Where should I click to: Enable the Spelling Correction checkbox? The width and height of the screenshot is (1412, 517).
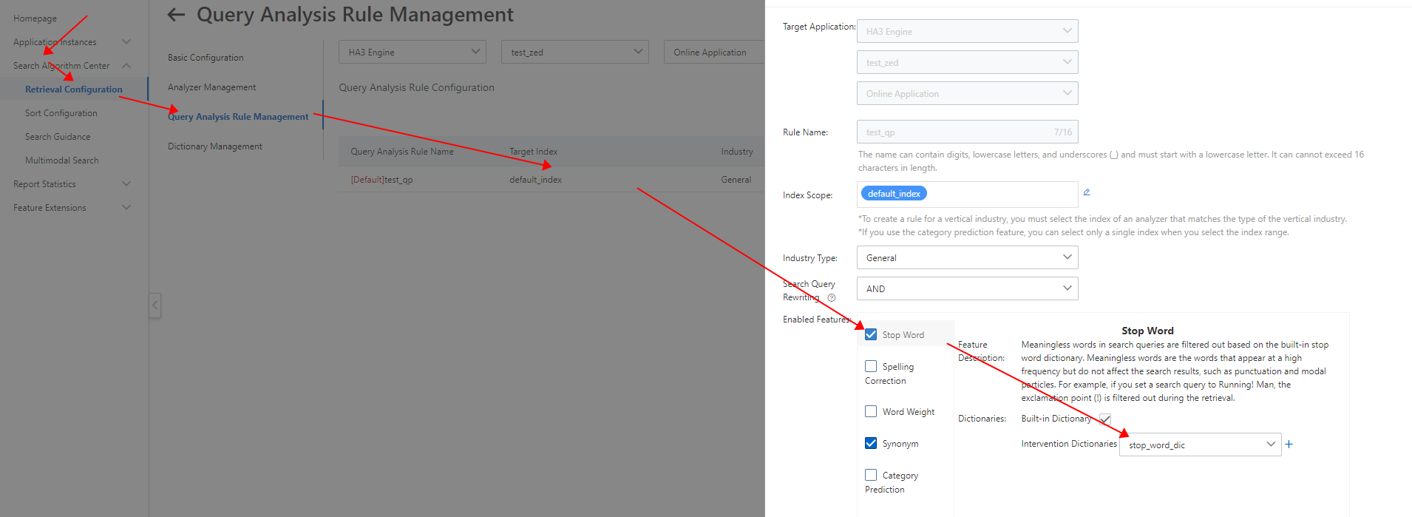[871, 366]
